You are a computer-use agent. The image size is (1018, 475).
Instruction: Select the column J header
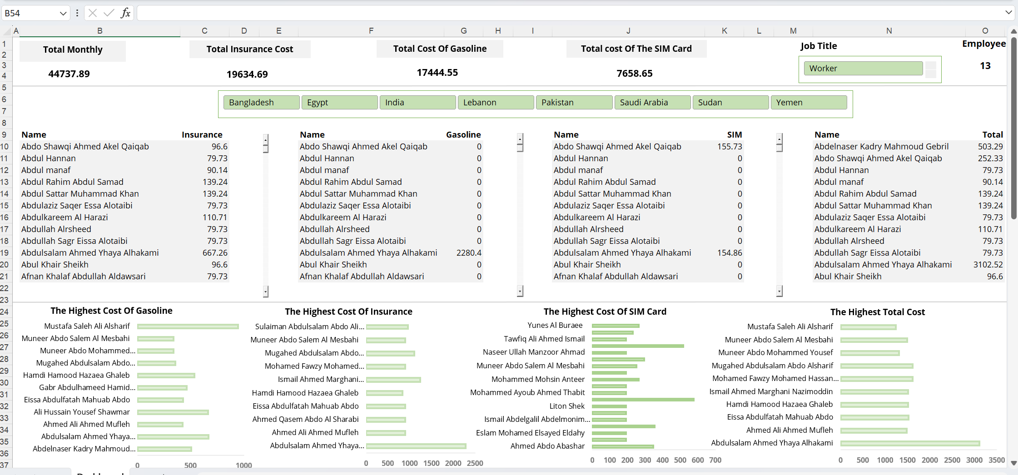628,31
